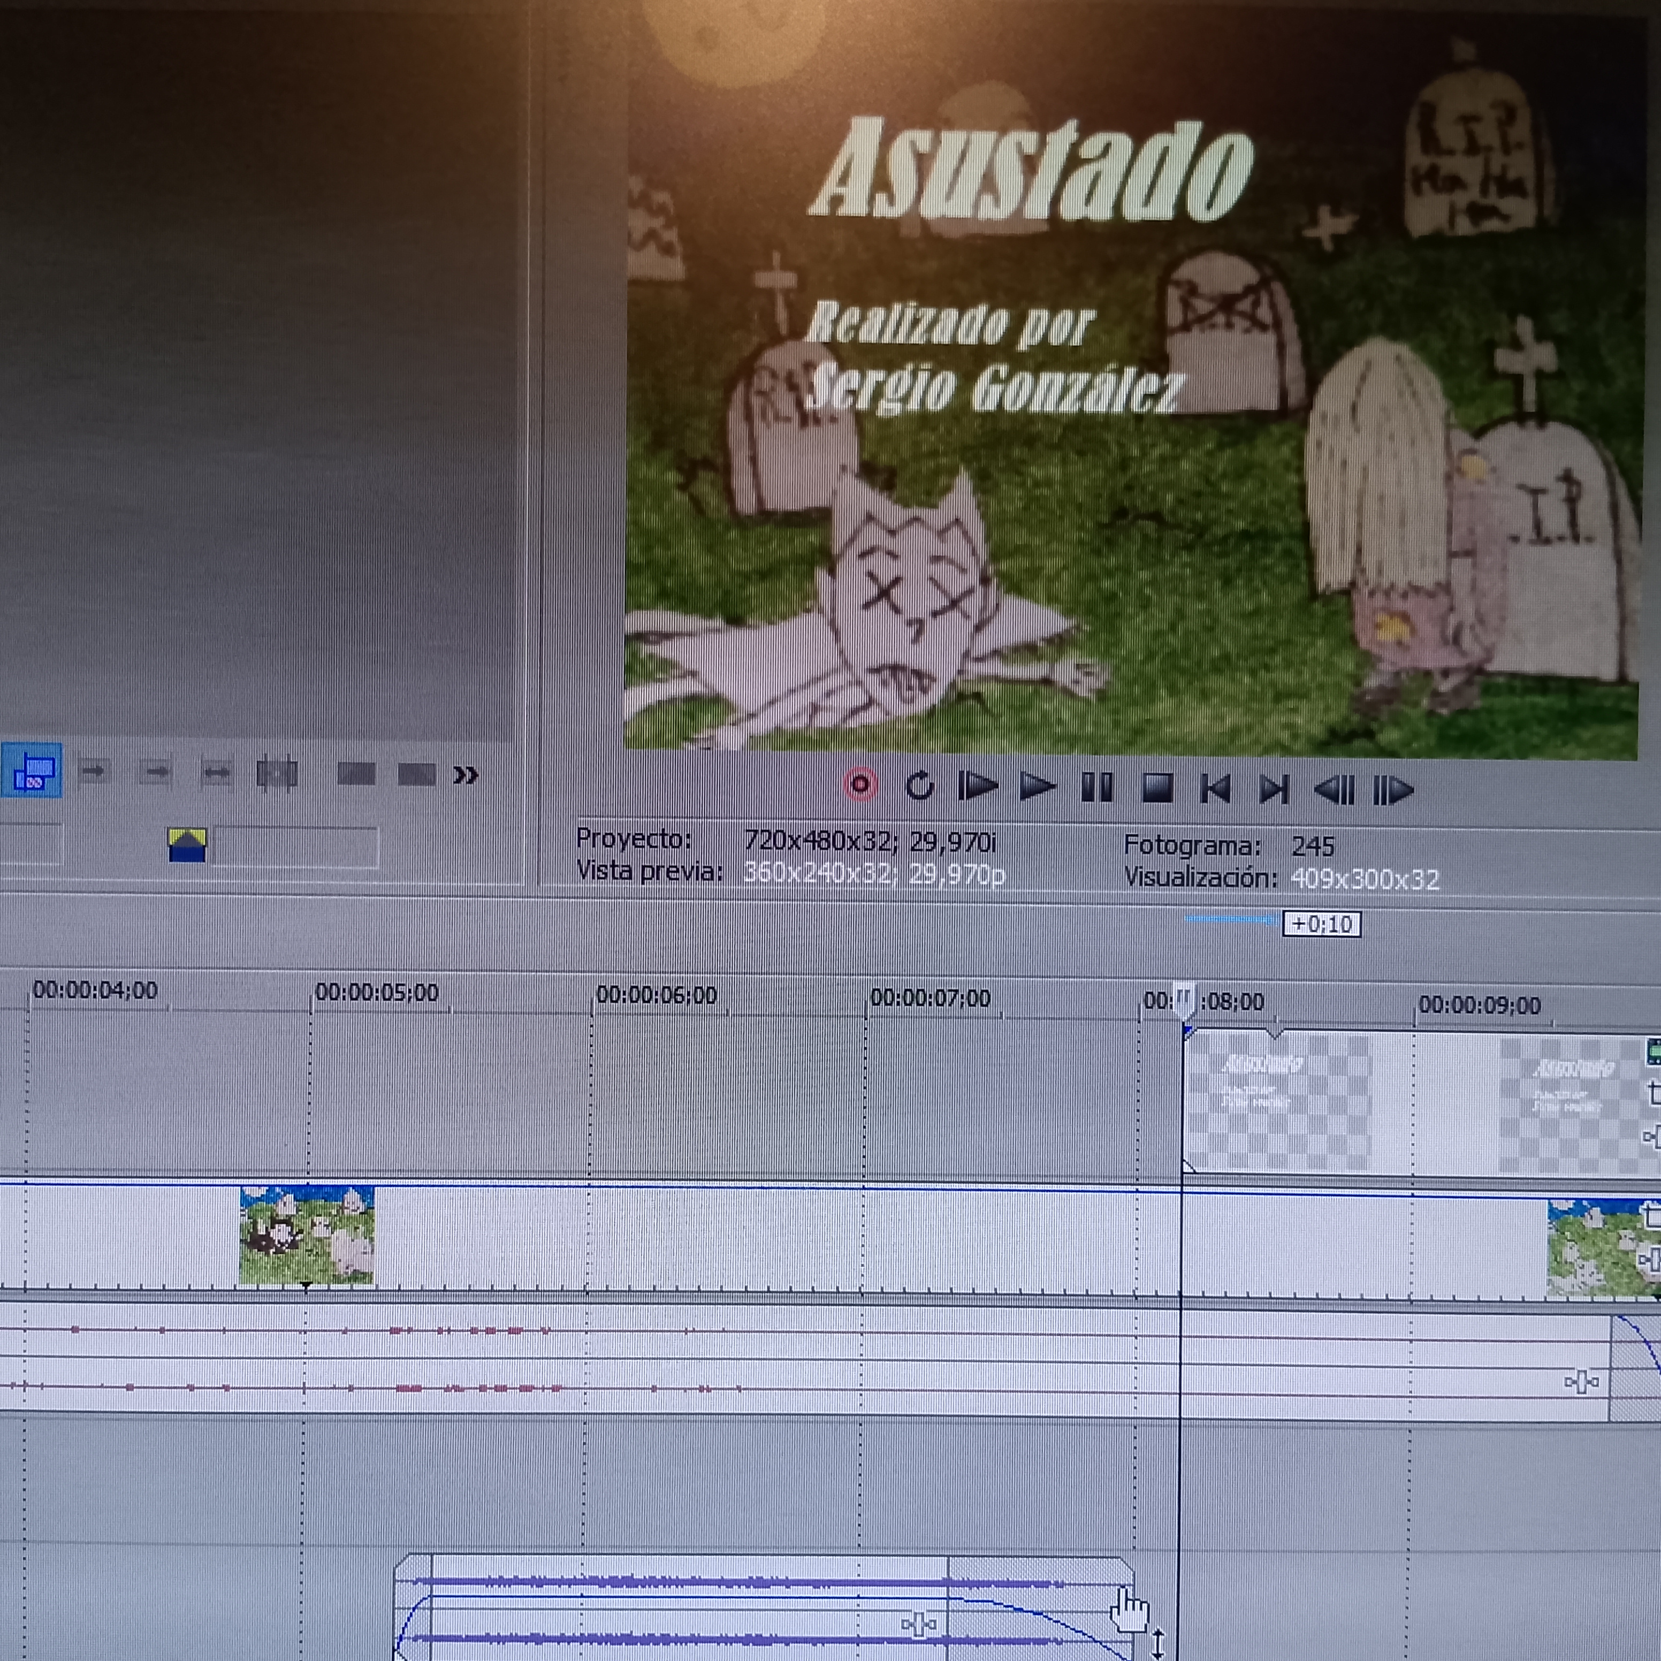The width and height of the screenshot is (1661, 1661).
Task: Expand more trimmer toolbar buttons with double chevron
Action: point(465,775)
